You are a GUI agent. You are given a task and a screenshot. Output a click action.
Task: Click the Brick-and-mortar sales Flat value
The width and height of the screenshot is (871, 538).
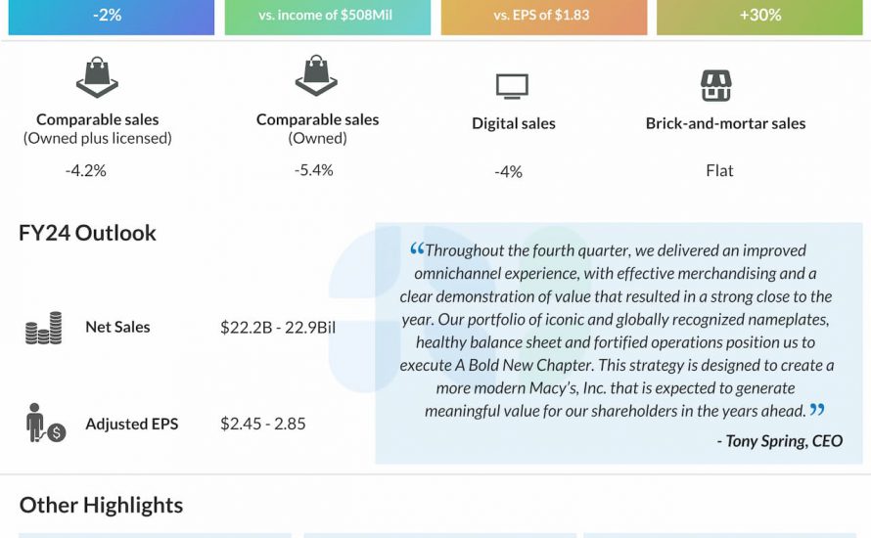(x=719, y=170)
